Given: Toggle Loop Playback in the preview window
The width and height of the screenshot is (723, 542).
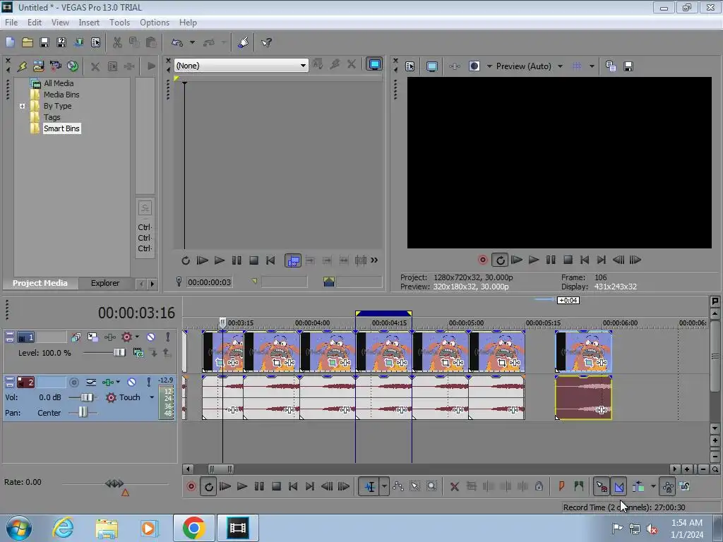Looking at the screenshot, I should [500, 260].
